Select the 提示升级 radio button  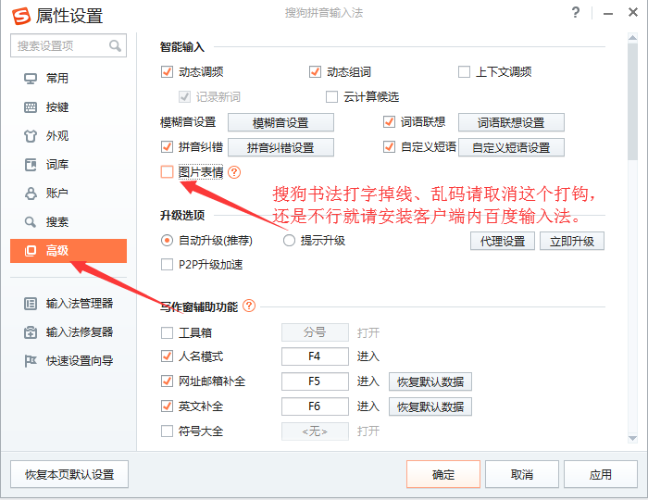[x=290, y=241]
